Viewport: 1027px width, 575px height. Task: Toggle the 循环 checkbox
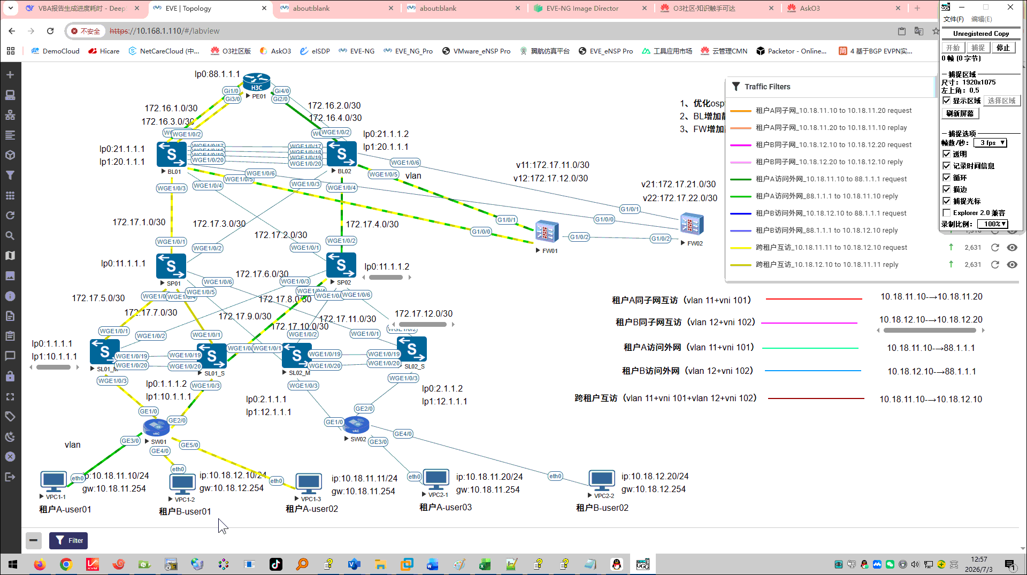pos(946,178)
